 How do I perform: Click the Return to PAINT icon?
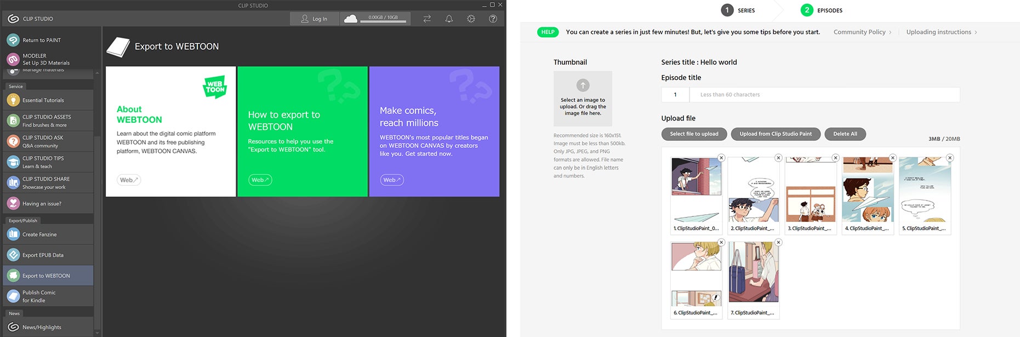pyautogui.click(x=13, y=40)
